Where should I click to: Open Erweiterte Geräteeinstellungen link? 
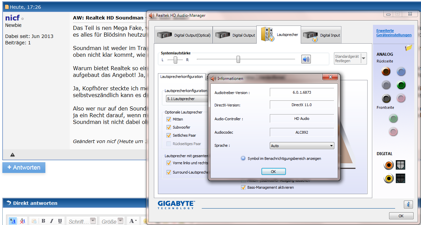[x=394, y=33]
